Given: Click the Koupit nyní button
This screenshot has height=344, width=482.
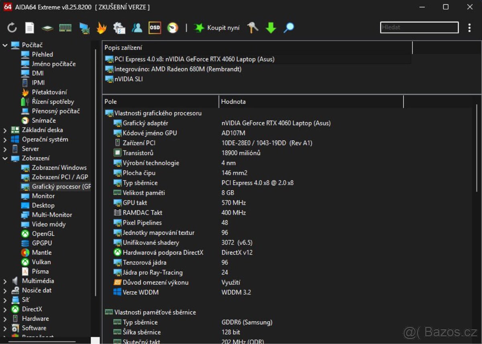Looking at the screenshot, I should 217,28.
